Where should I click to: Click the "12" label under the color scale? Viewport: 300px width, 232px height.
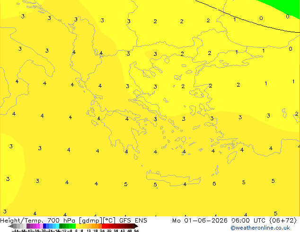(x=89, y=231)
